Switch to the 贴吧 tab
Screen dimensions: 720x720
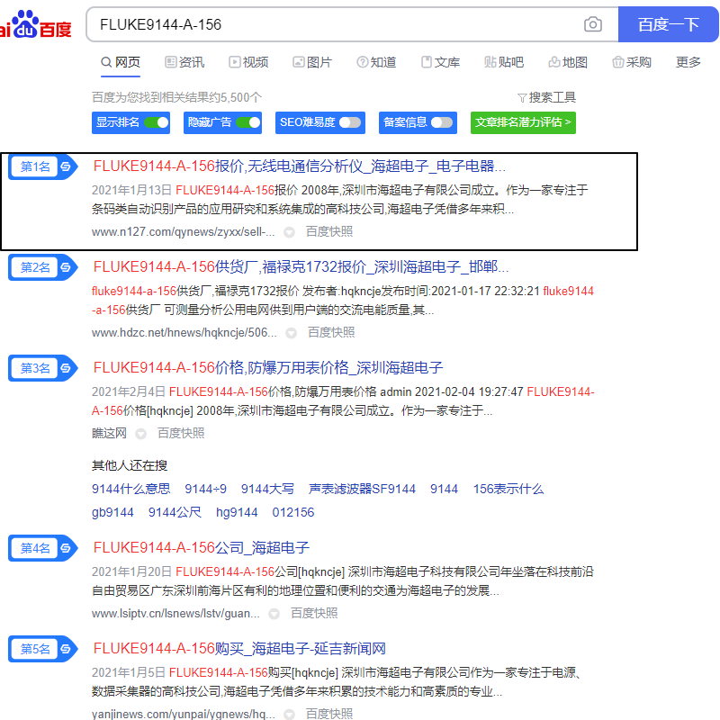504,62
